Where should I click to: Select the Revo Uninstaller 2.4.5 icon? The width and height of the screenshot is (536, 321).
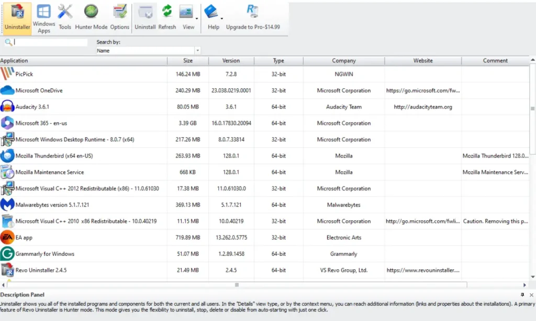(x=7, y=270)
